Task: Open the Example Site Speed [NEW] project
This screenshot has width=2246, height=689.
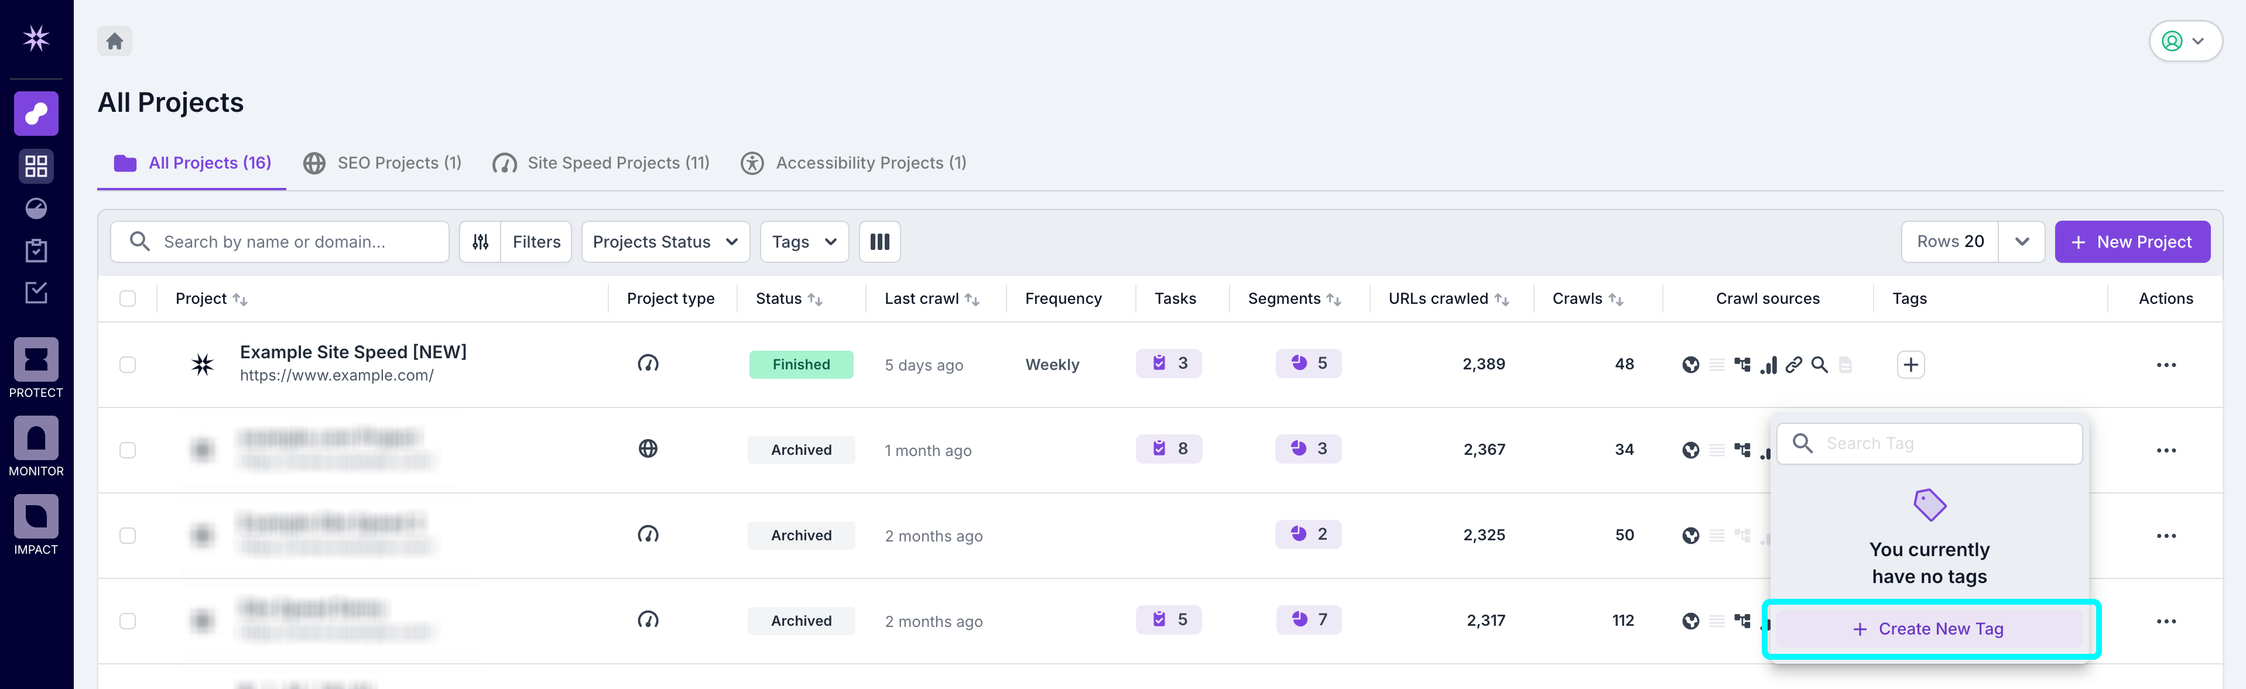Action: tap(353, 351)
